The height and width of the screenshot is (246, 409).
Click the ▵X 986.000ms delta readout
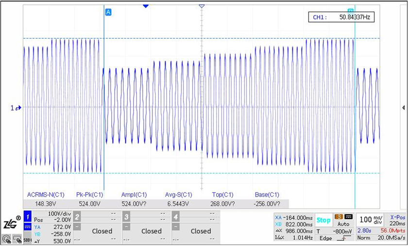[294, 231]
